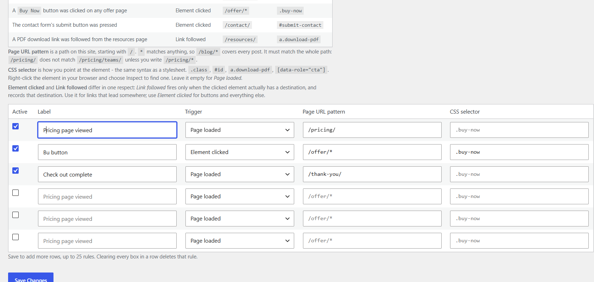This screenshot has width=594, height=282.
Task: Click the empty label field in fourth row
Action: point(107,197)
